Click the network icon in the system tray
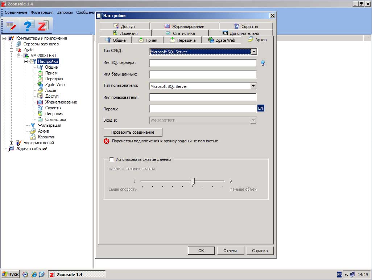This screenshot has width=372, height=280. point(352,275)
